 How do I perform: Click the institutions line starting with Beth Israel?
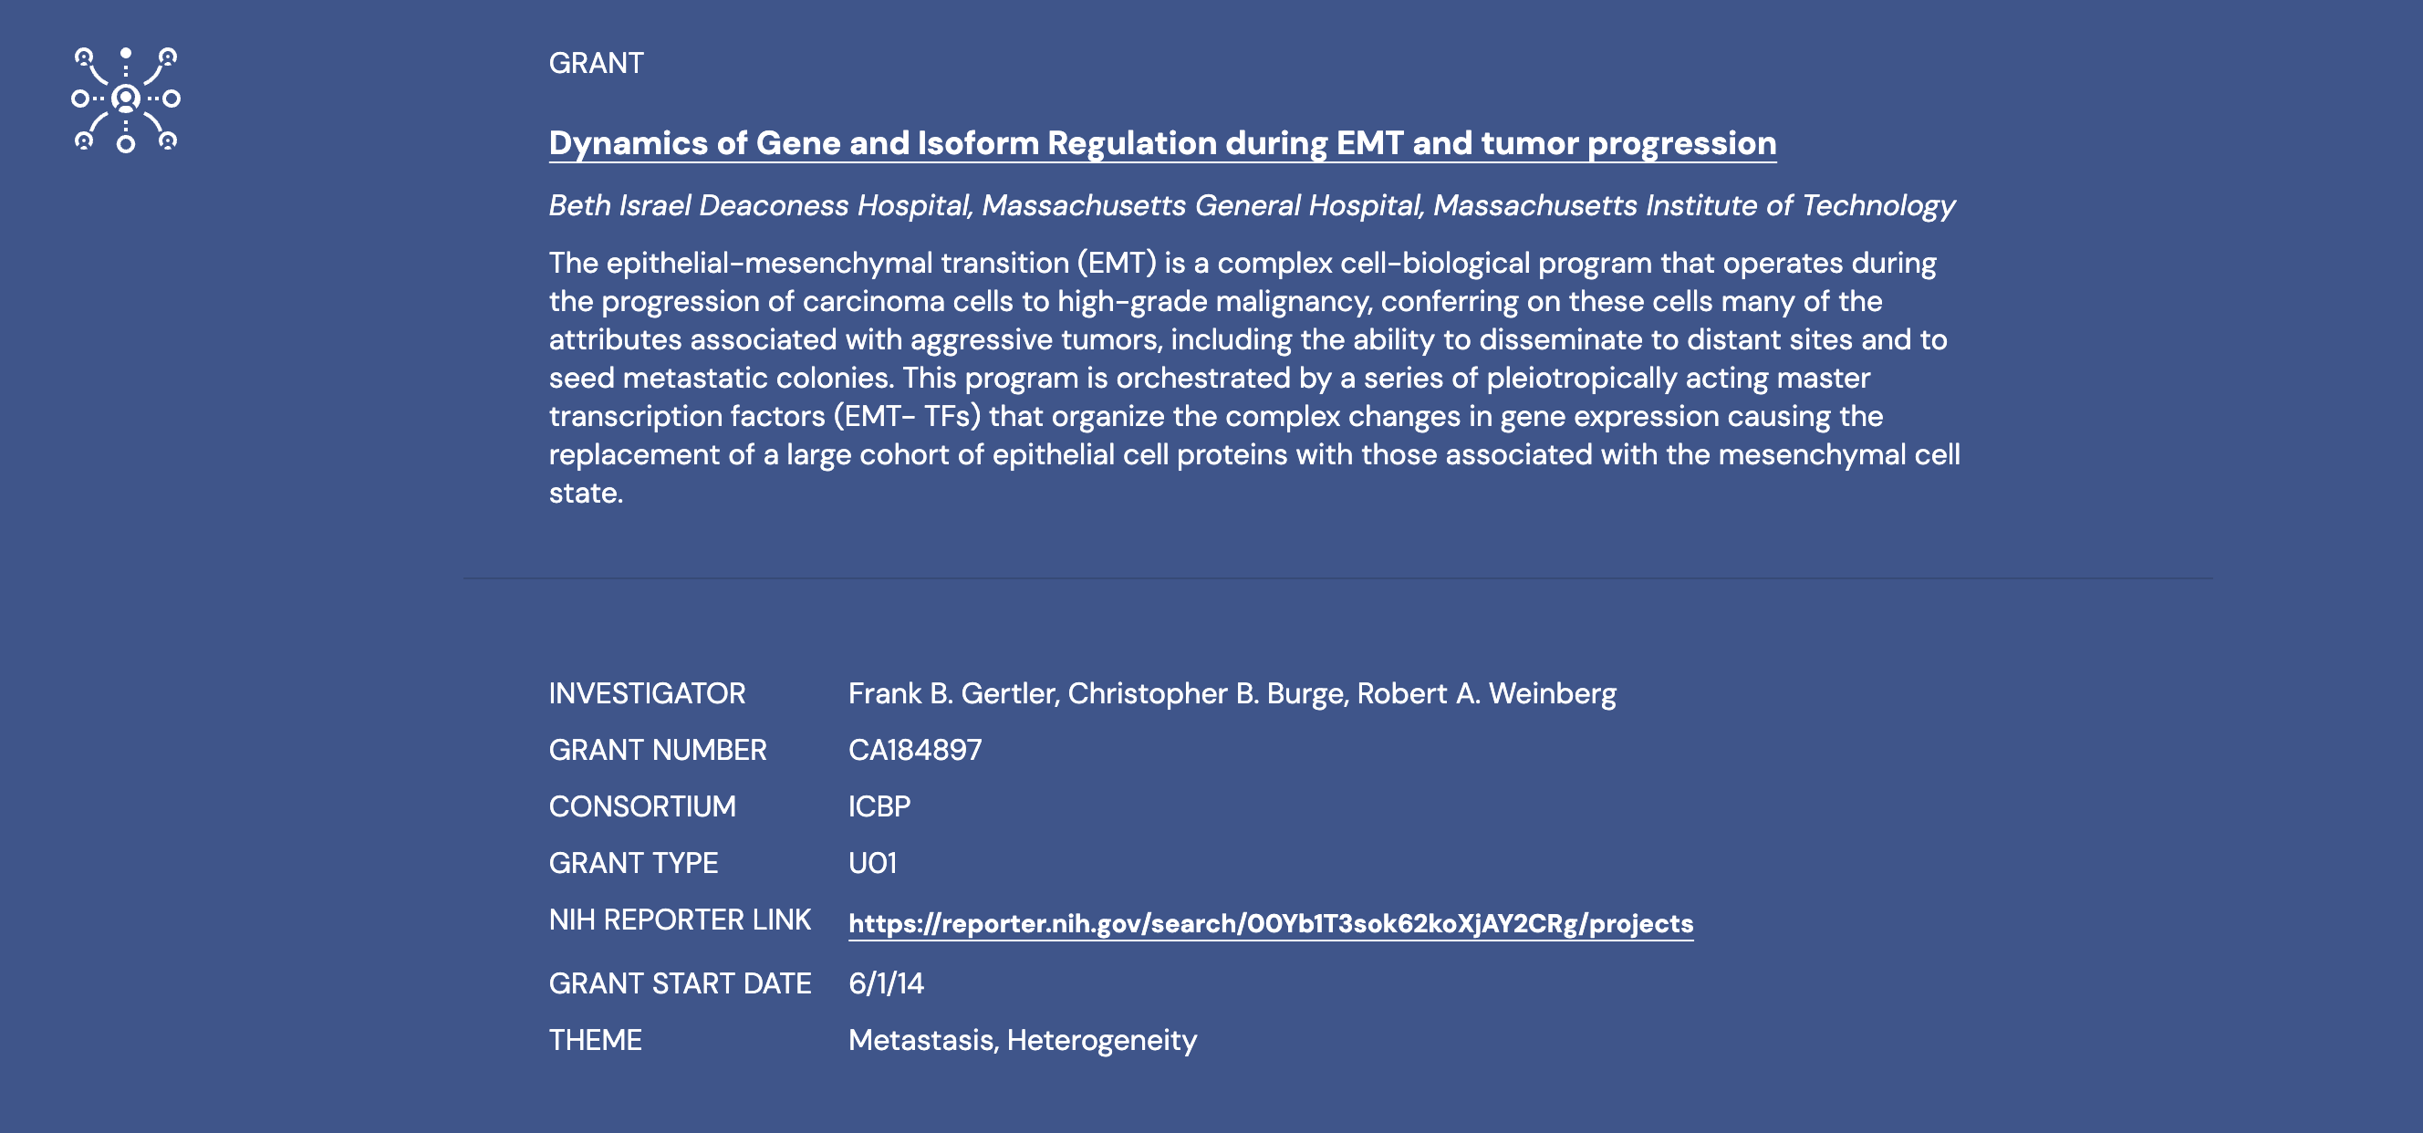(1251, 205)
